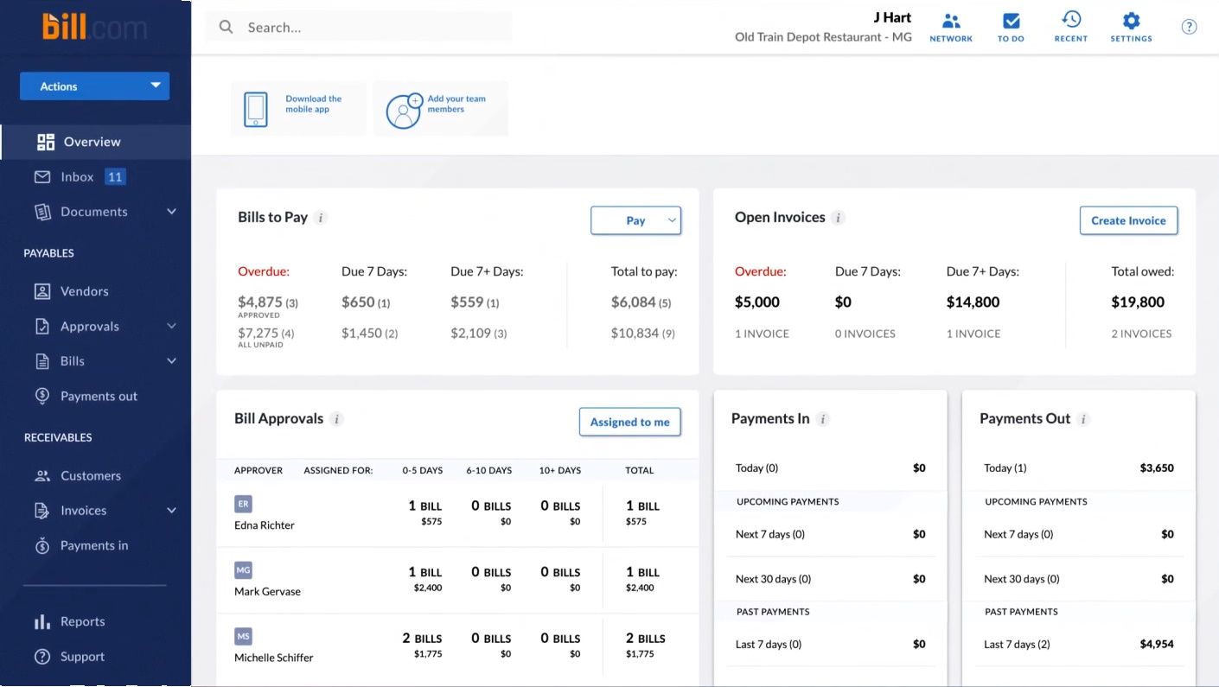Image resolution: width=1219 pixels, height=687 pixels.
Task: Switch to the Overview view
Action: coord(92,141)
